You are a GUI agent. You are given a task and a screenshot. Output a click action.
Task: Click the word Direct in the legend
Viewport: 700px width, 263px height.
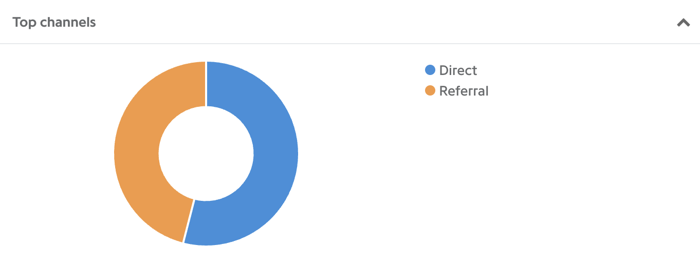tap(458, 70)
